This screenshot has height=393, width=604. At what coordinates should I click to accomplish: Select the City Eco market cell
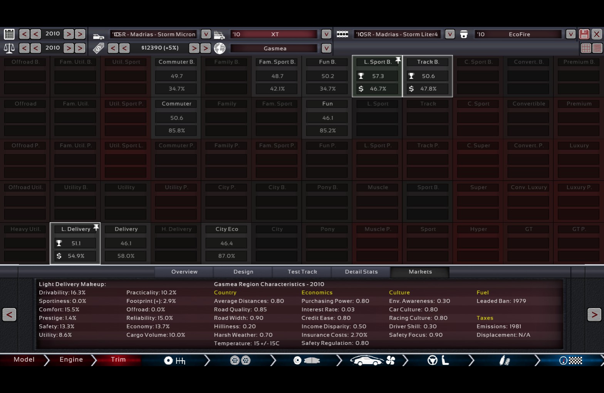coord(226,243)
